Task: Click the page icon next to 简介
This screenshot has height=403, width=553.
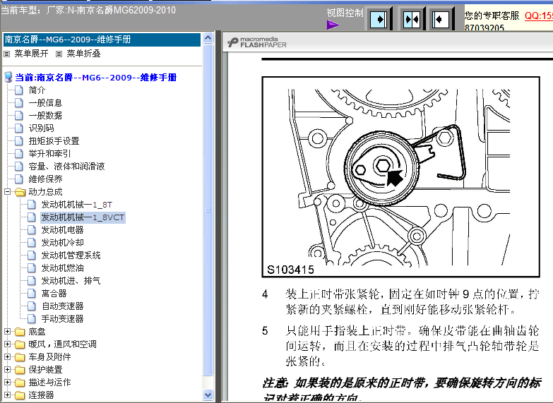Action: (19, 90)
